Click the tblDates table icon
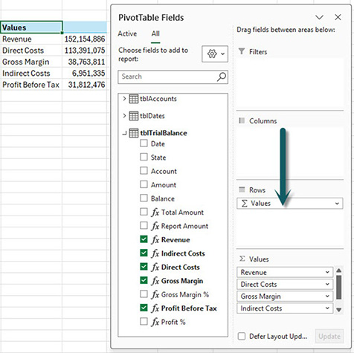The image size is (354, 353). (134, 116)
